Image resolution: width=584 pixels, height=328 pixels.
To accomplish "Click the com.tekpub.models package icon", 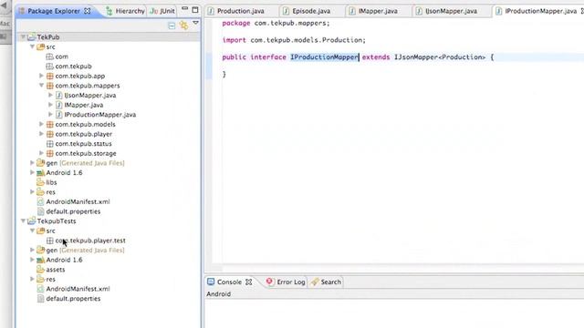I will 49,124.
